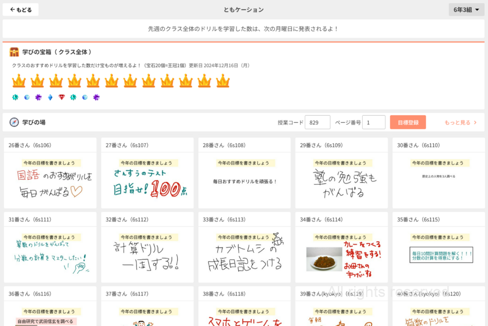Click the announcement banner about 先週のクラス全体

click(x=244, y=29)
